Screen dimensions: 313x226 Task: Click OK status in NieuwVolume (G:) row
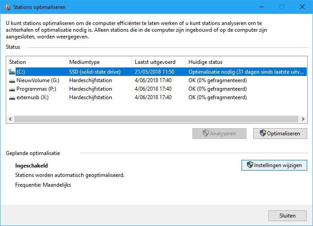point(217,80)
